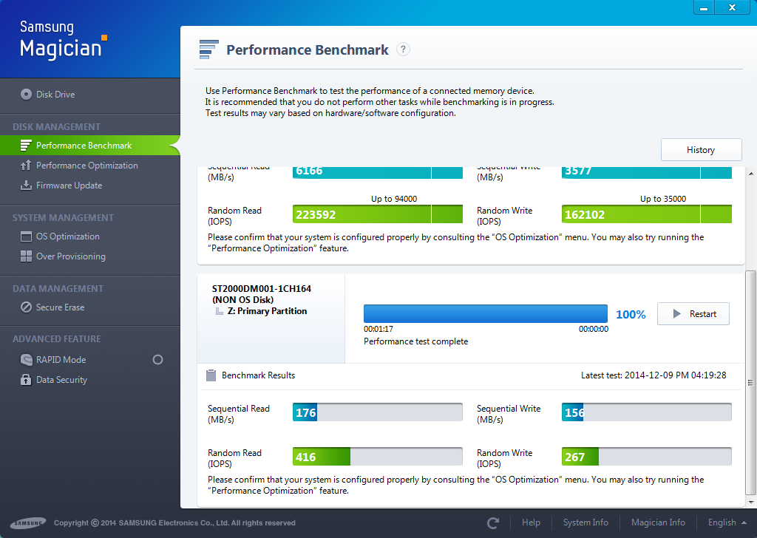Open System Info link
Screen dimensions: 757x538
pos(585,522)
